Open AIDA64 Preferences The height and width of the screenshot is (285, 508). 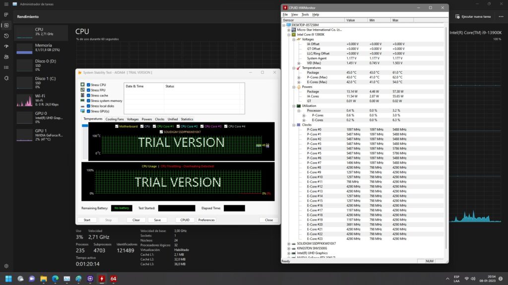(206, 220)
